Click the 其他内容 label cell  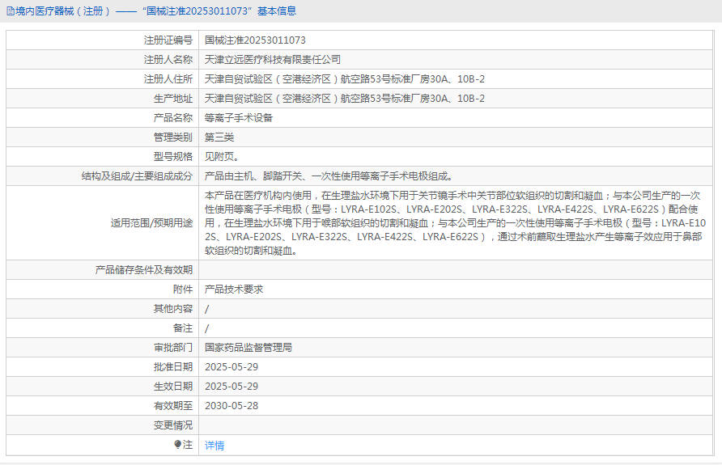102,309
